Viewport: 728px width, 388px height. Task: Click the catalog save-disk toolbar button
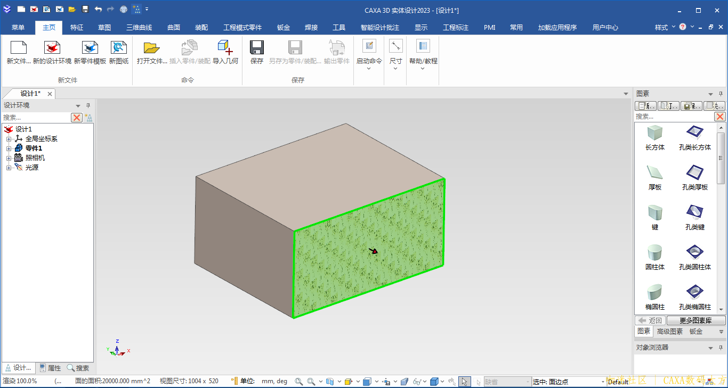(x=691, y=106)
